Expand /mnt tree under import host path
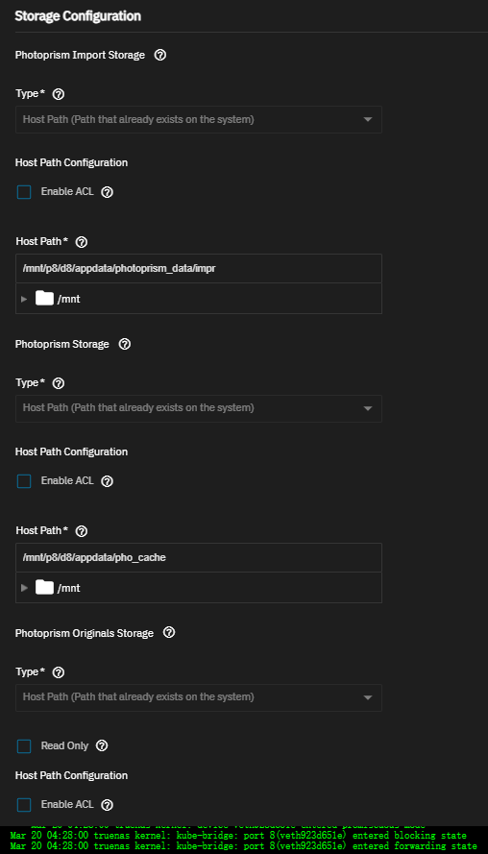This screenshot has height=854, width=488. 24,299
